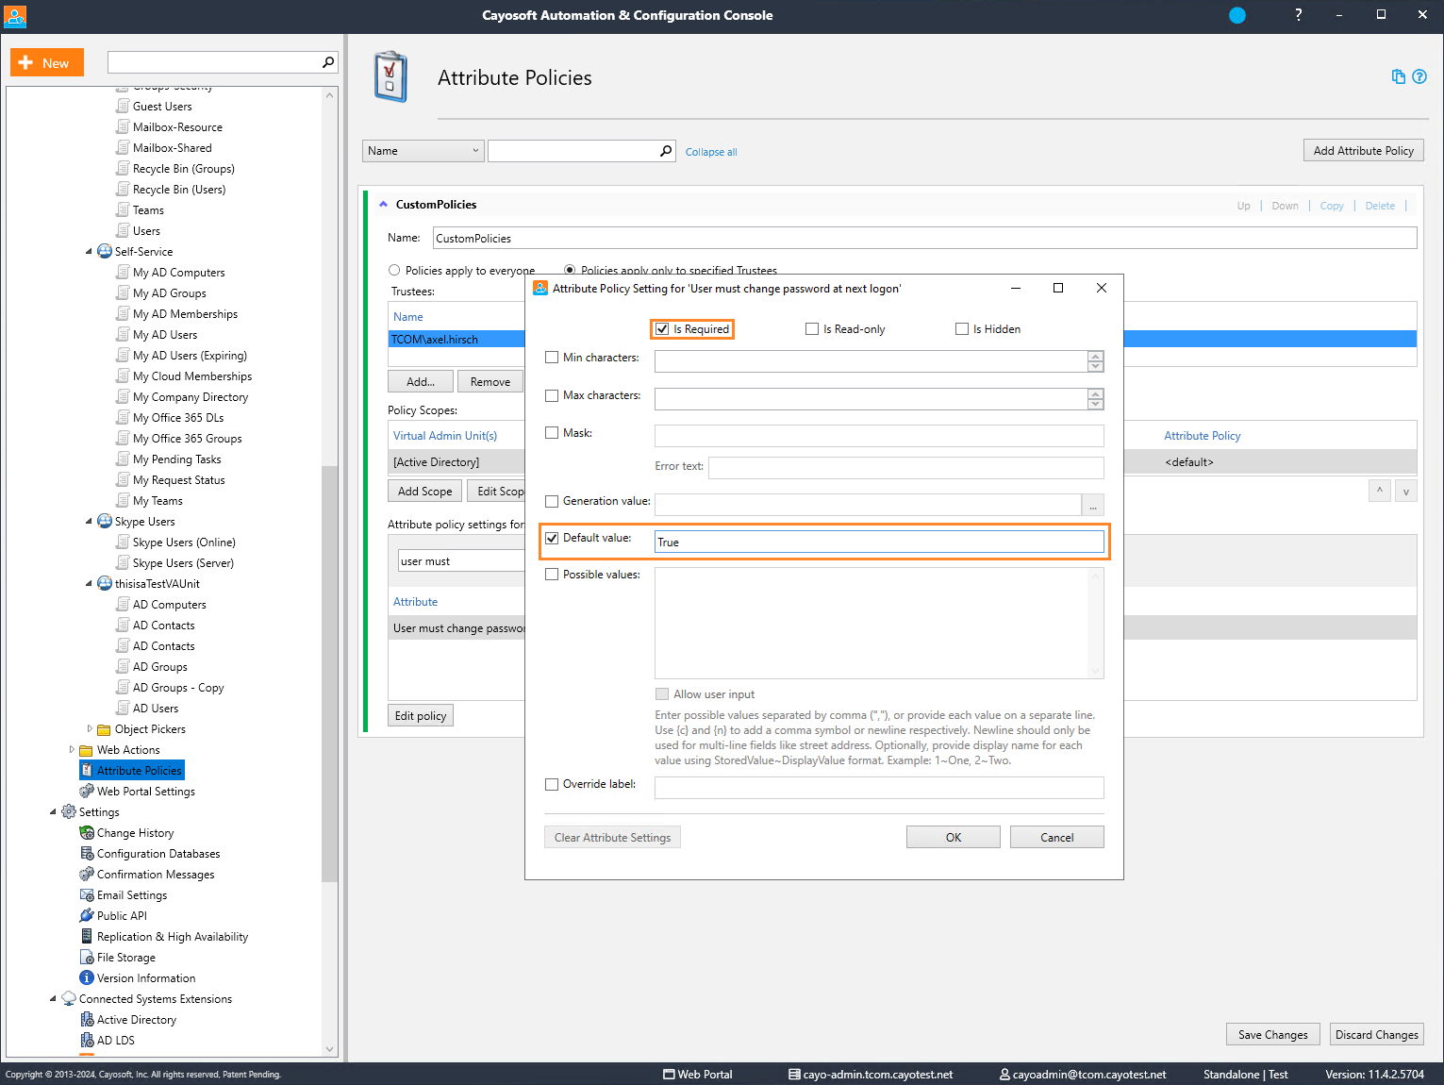1444x1085 pixels.
Task: Click the Override label text field
Action: pos(879,788)
